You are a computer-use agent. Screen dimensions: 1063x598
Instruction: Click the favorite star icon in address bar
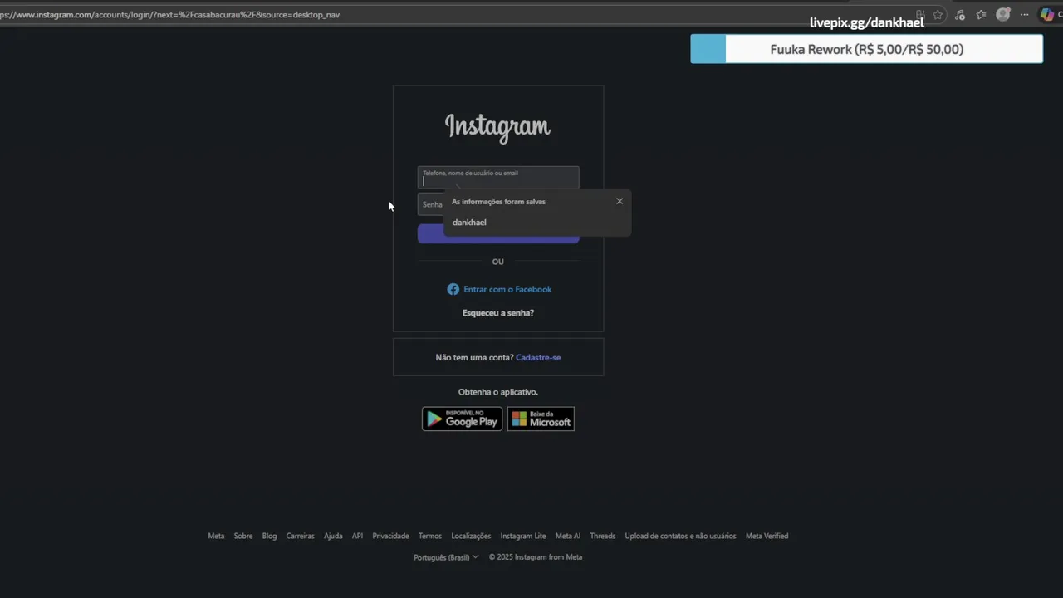pos(938,15)
